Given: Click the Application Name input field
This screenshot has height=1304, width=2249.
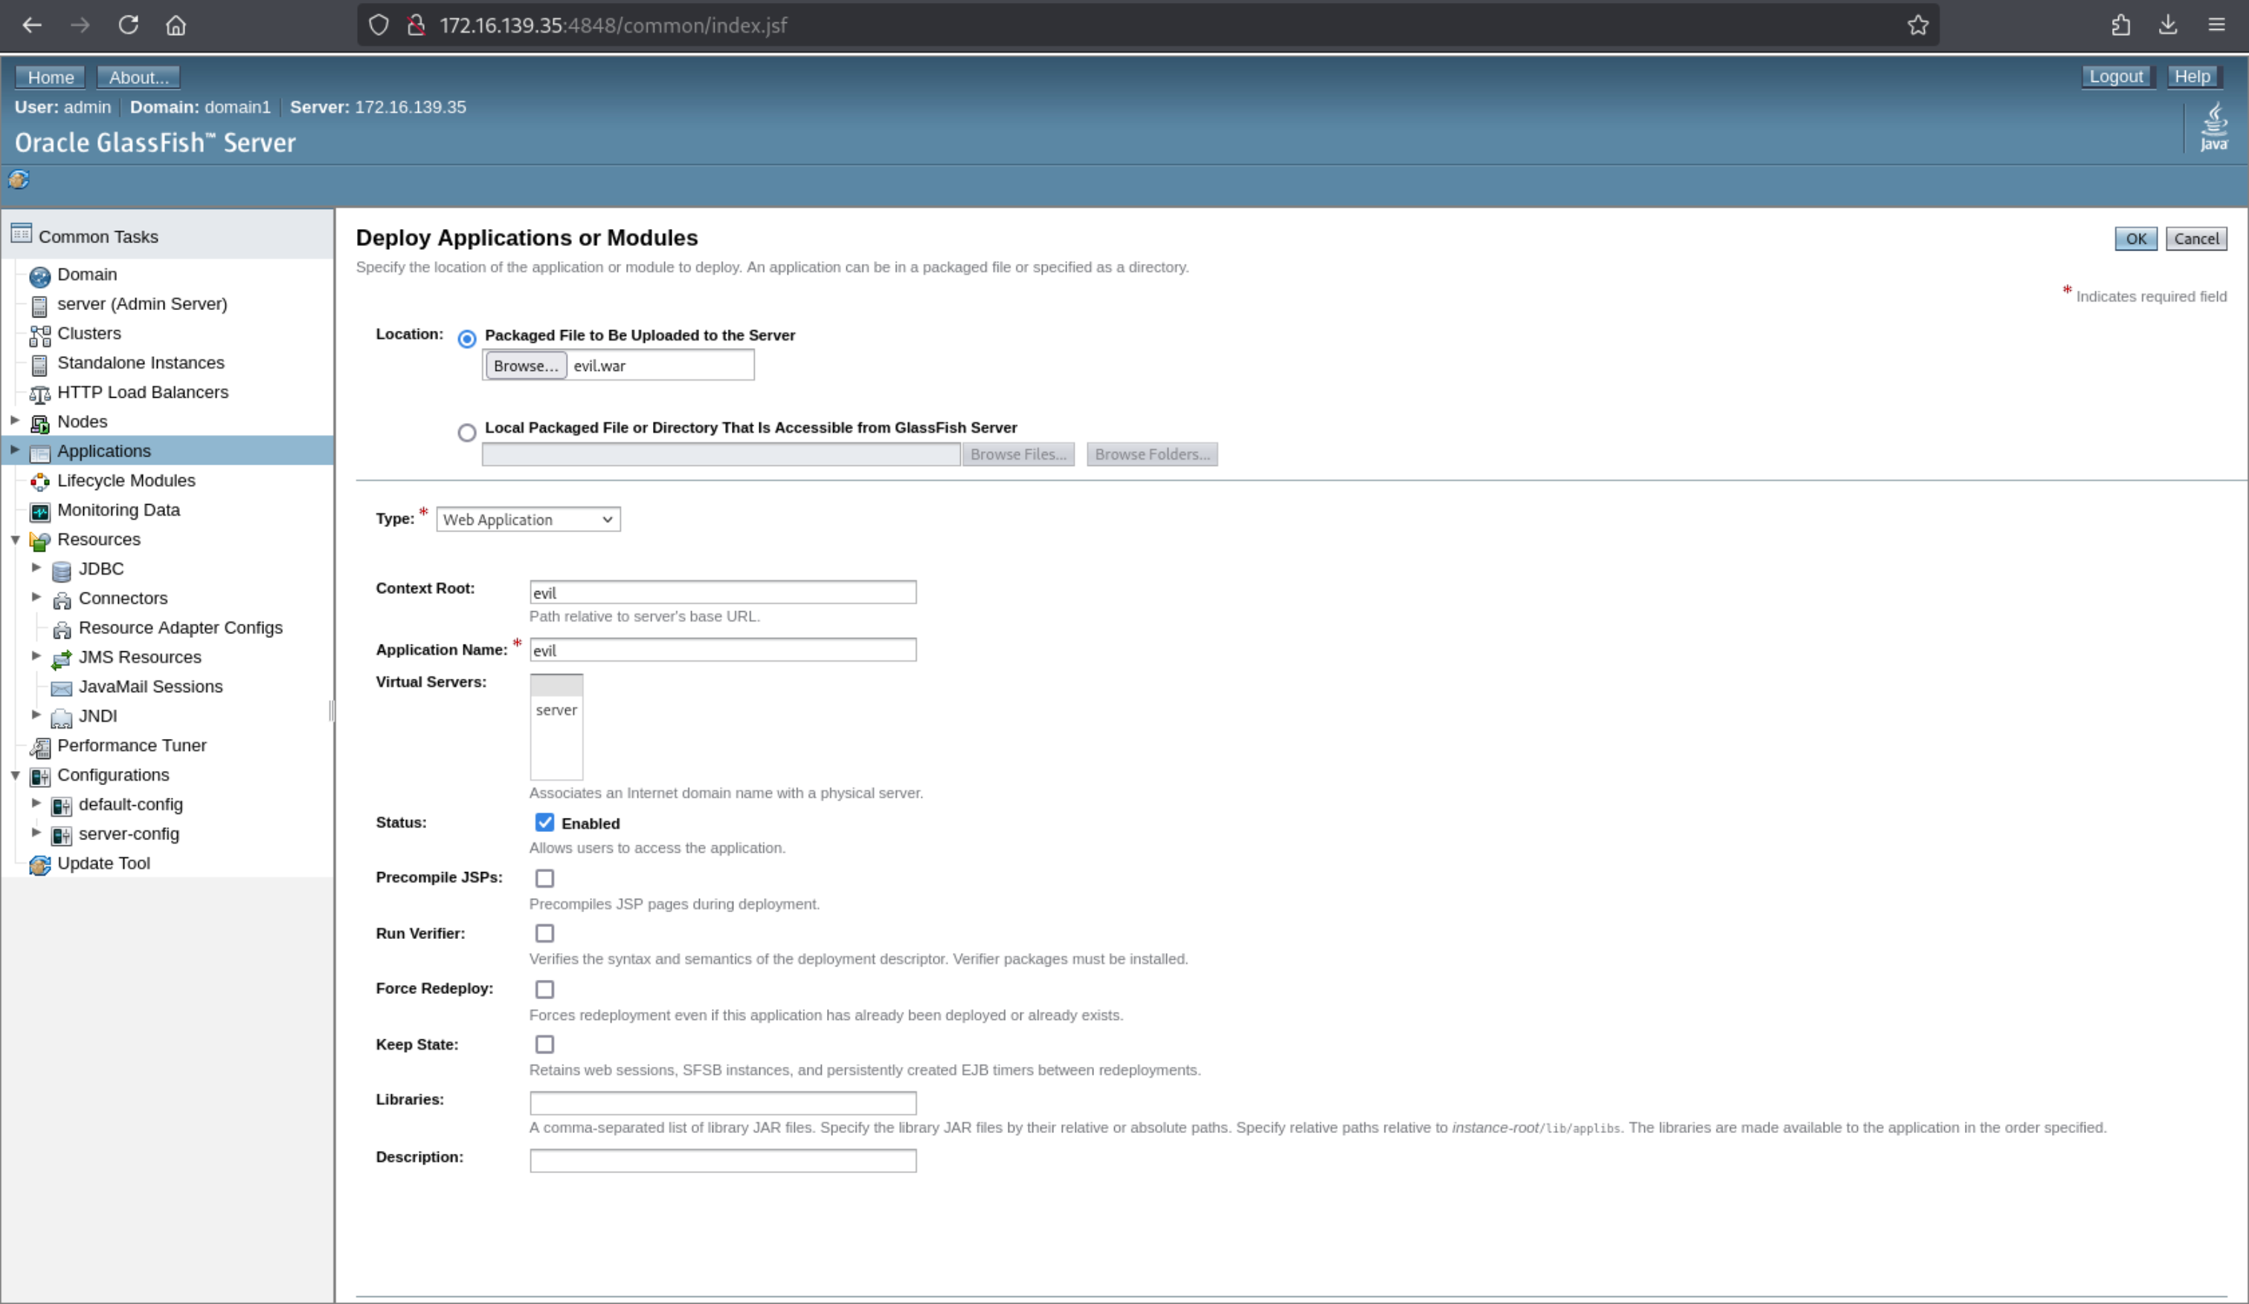Looking at the screenshot, I should click(723, 651).
